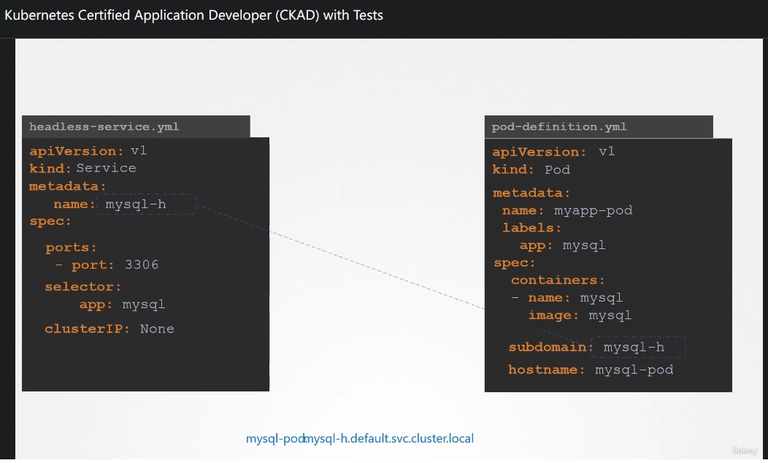Select the pod-definition.yml file header

pos(599,127)
